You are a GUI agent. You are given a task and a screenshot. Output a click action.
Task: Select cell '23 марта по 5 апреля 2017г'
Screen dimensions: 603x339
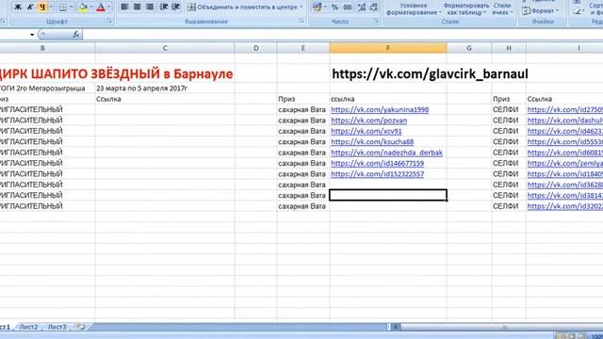tap(141, 89)
